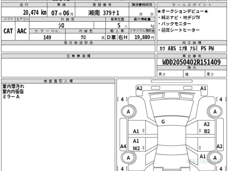Select the W2 damage mark

[136, 149]
